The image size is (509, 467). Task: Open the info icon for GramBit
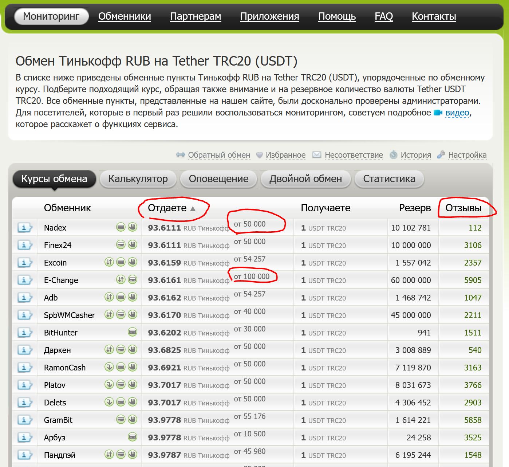click(25, 420)
